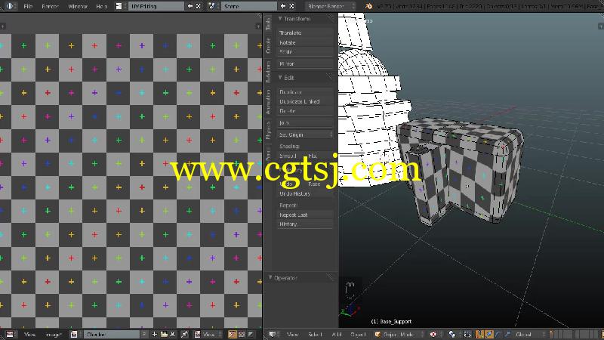Add a new screen layout

(190, 6)
